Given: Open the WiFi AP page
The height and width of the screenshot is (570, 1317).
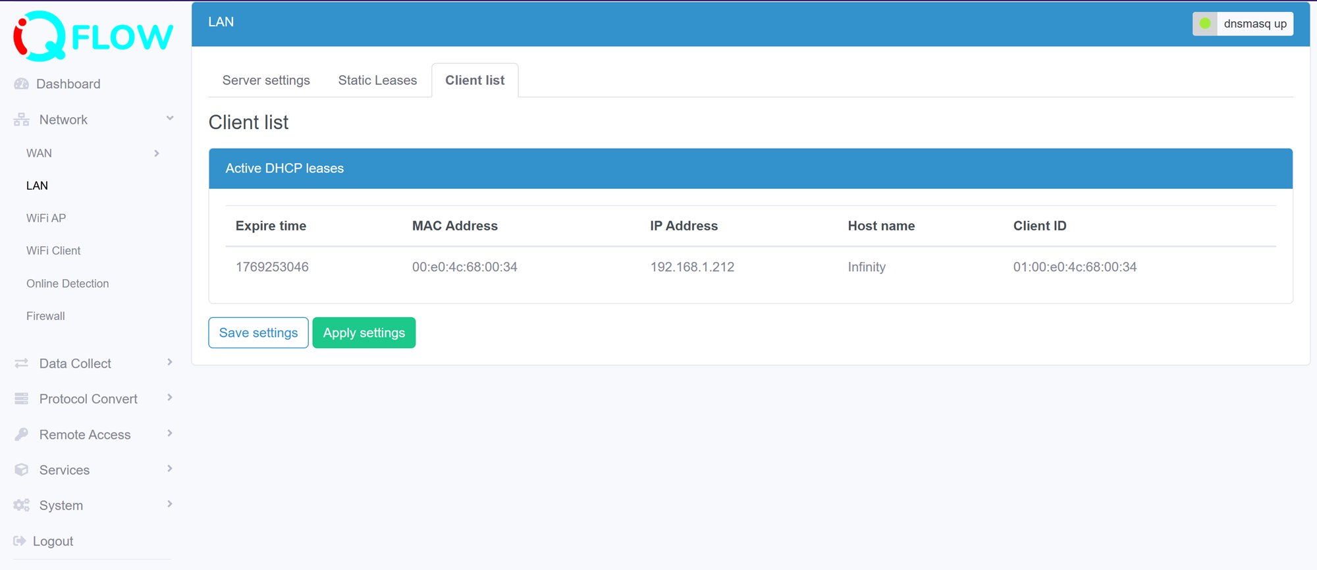Looking at the screenshot, I should [46, 218].
